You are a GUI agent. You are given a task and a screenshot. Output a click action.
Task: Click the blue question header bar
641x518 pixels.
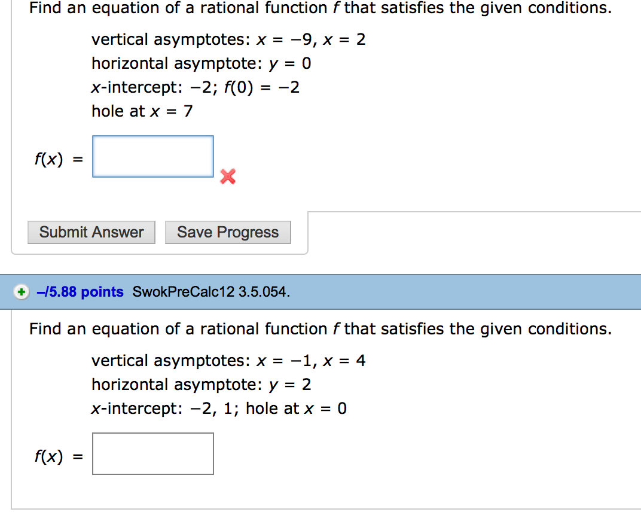point(419,292)
